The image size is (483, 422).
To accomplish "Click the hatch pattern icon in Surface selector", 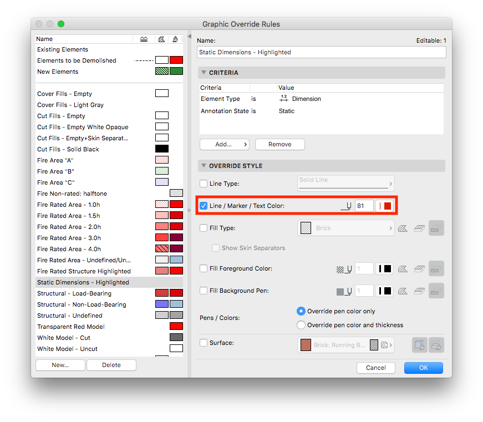I will point(374,345).
